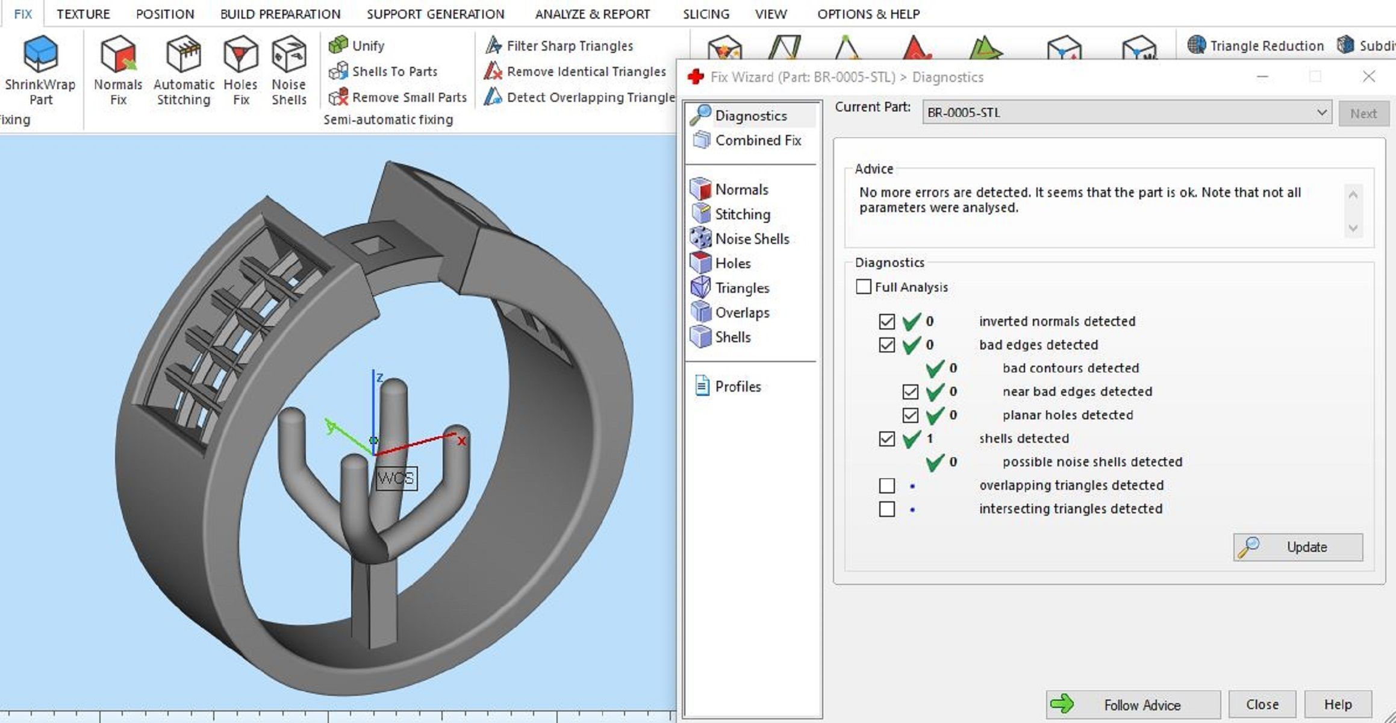
Task: Apply Filter Sharp Triangles
Action: (x=559, y=45)
